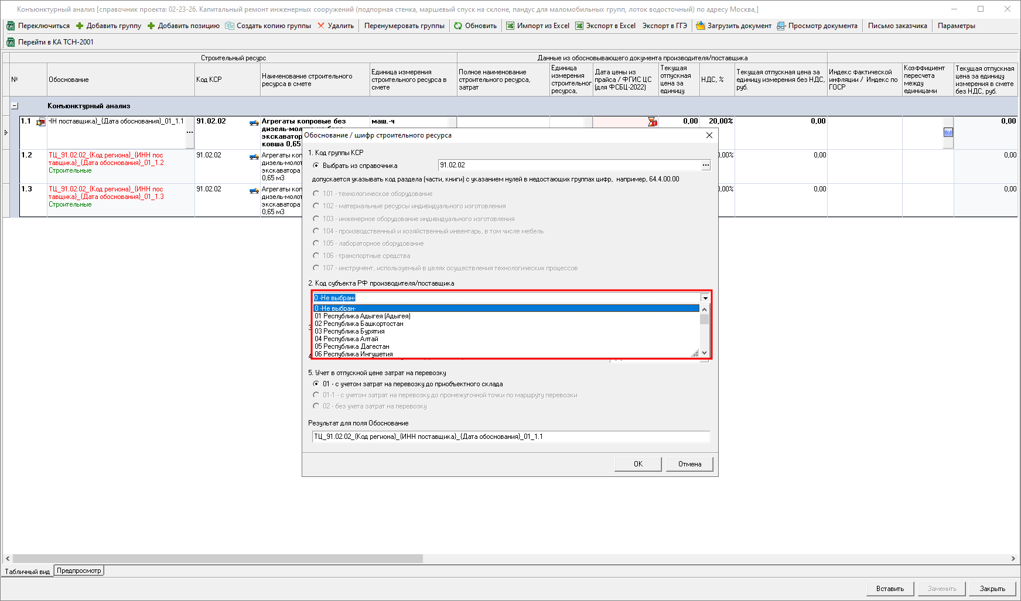Select radio 02 без учета затрат на перевозку
Screen dimensions: 1021x601
pyautogui.click(x=316, y=406)
